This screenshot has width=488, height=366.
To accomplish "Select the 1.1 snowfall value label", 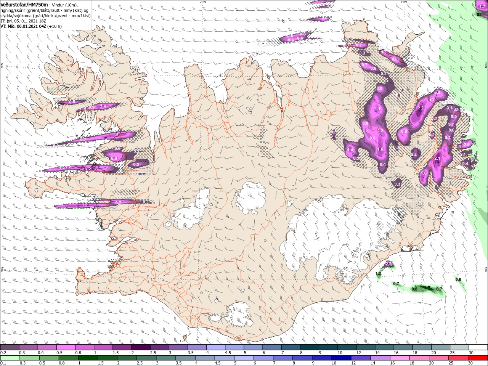I will tap(377, 109).
